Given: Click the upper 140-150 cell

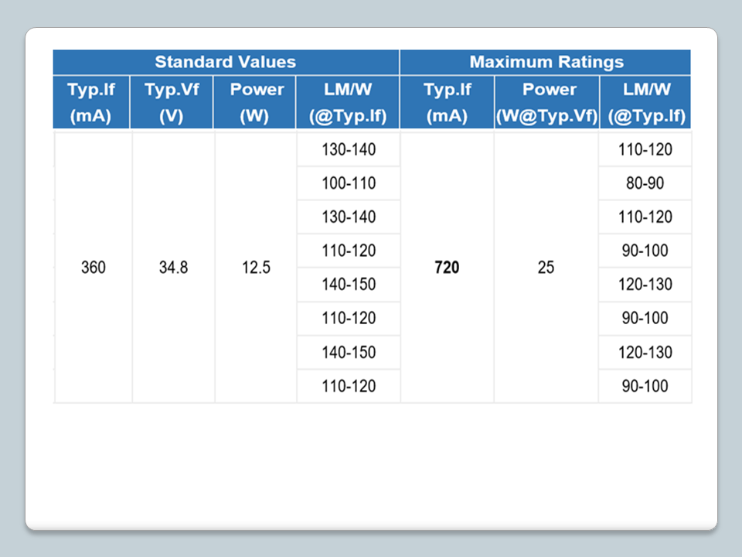Looking at the screenshot, I should click(x=348, y=285).
